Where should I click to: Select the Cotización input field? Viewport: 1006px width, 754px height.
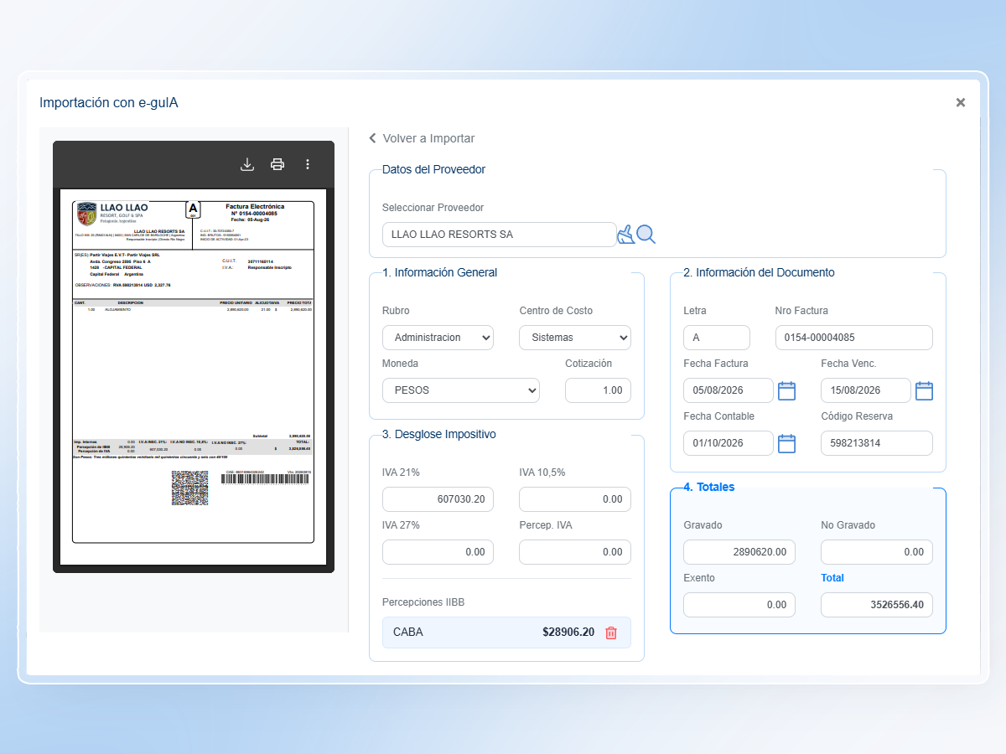pyautogui.click(x=598, y=390)
